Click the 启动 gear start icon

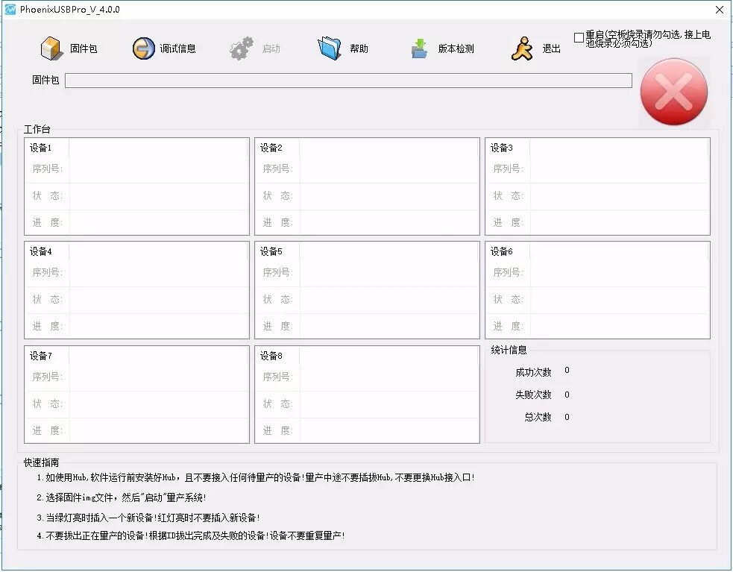(x=242, y=48)
